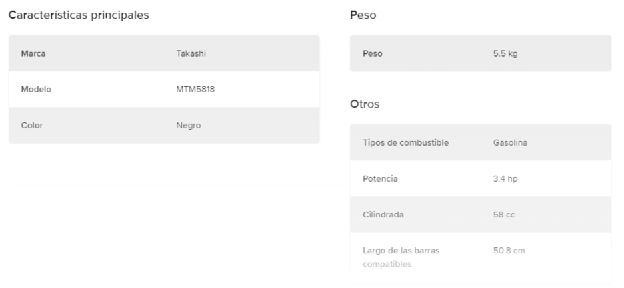Image resolution: width=624 pixels, height=288 pixels.
Task: Click the Otros section heading
Action: coord(364,104)
